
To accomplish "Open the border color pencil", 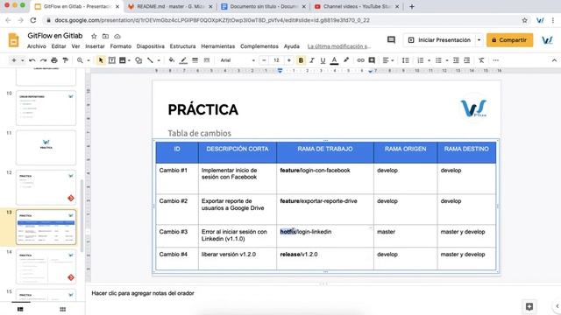I will 183,60.
